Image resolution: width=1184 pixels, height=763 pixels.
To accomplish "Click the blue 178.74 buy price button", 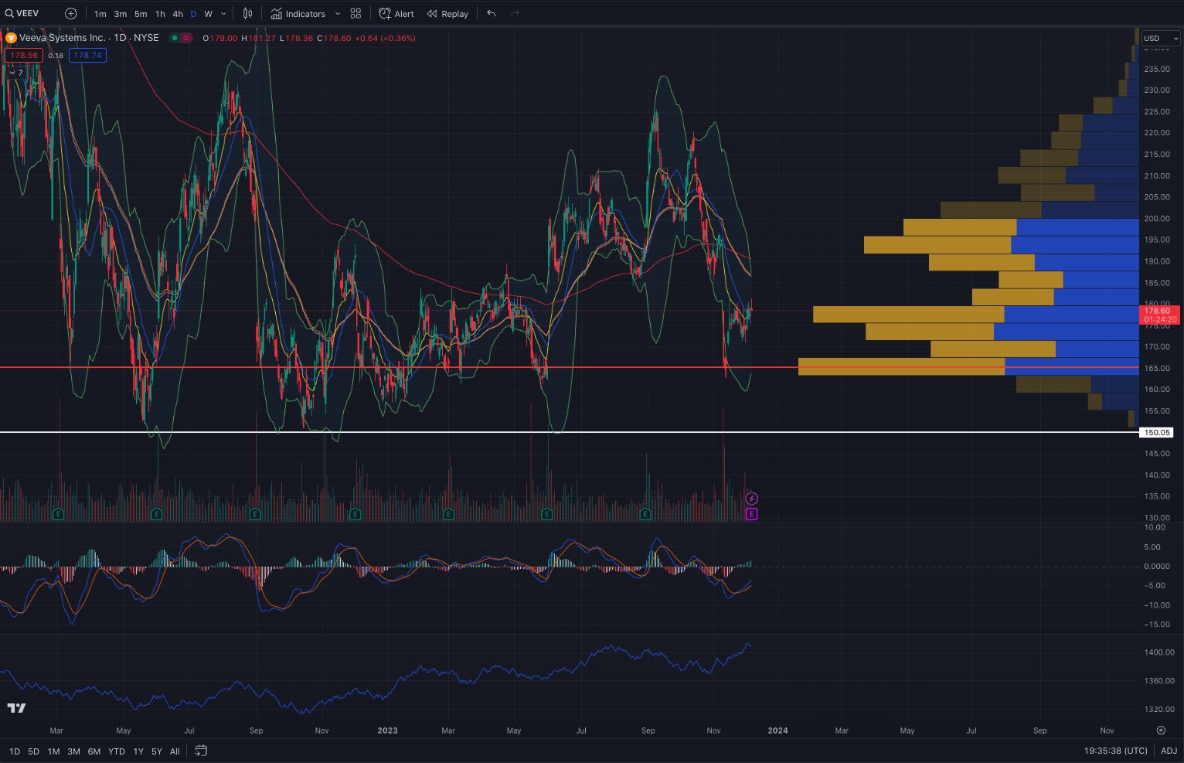I will [87, 55].
